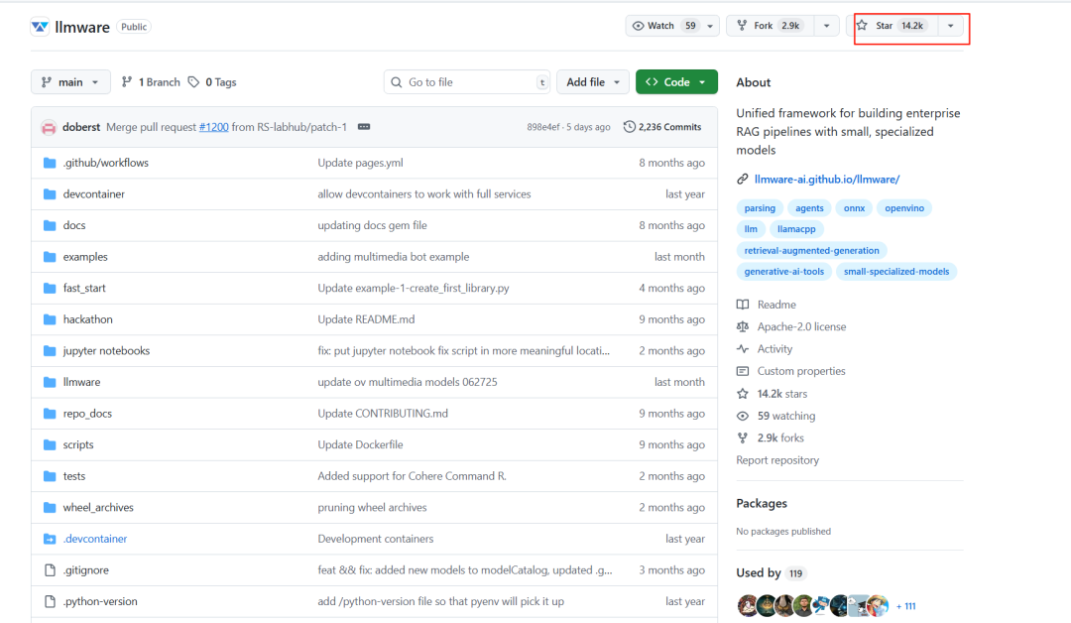Image resolution: width=1071 pixels, height=623 pixels.
Task: Click the Fork icon button
Action: (742, 26)
